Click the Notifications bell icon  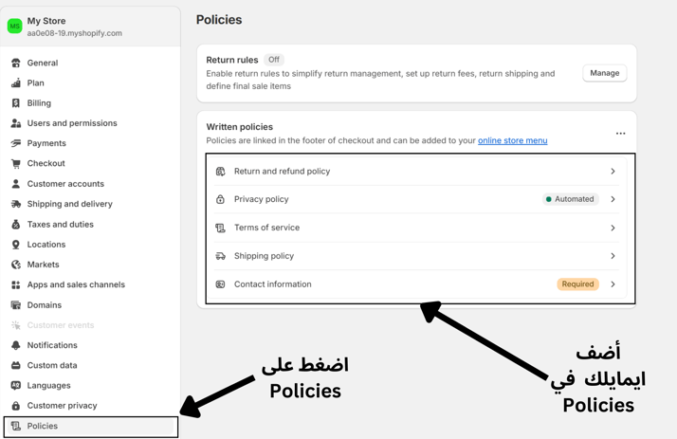coord(16,345)
